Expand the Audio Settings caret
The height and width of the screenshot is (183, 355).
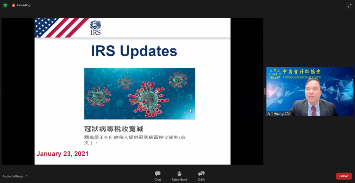(x=26, y=176)
